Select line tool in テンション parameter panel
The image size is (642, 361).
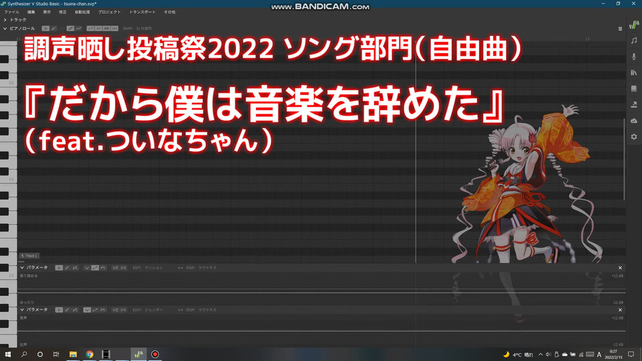tap(75, 267)
